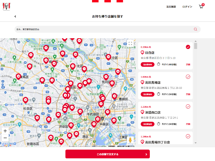Select map pin number 41
The width and height of the screenshot is (215, 161).
79,41
